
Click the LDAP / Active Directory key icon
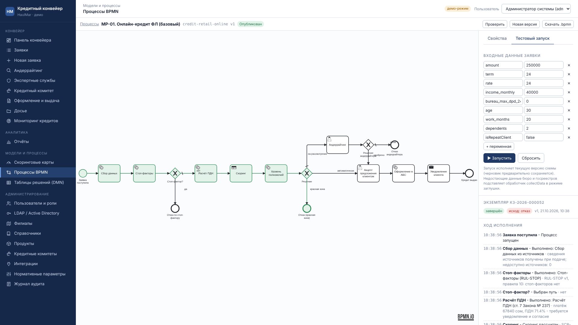[x=9, y=213]
